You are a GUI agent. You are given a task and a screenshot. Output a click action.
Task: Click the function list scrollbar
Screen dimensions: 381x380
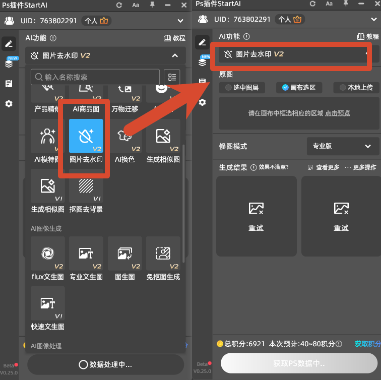click(183, 204)
